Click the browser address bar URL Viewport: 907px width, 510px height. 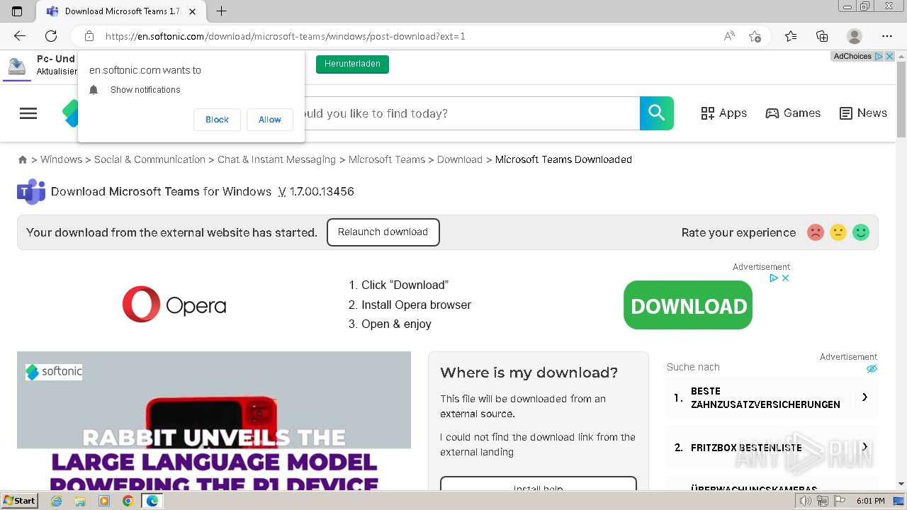click(286, 36)
